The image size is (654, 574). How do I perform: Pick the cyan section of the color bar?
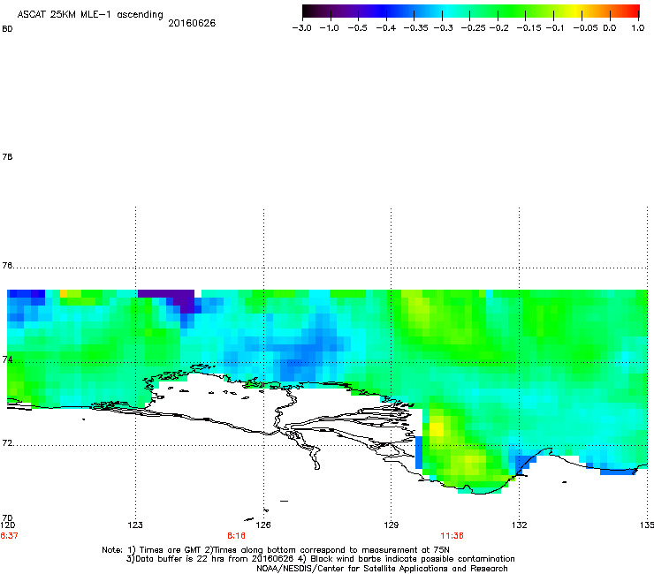pos(446,11)
